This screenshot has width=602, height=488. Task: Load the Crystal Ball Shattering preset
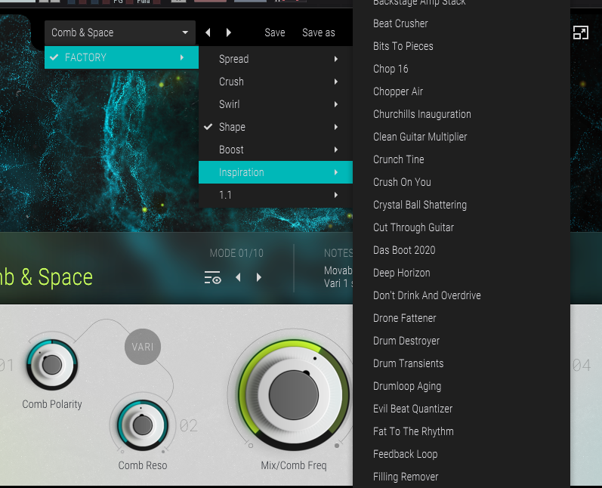pos(462,205)
